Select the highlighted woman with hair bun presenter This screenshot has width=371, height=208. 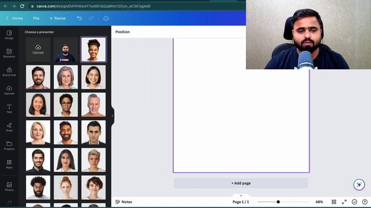pyautogui.click(x=93, y=50)
